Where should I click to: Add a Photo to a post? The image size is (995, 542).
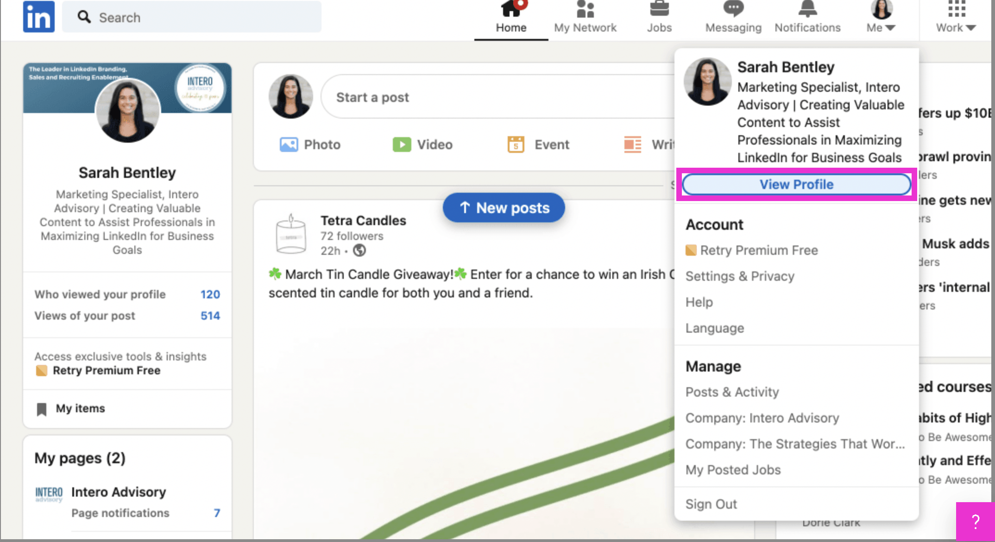tap(310, 145)
